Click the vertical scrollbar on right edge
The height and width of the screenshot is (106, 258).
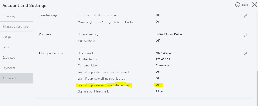pyautogui.click(x=257, y=85)
